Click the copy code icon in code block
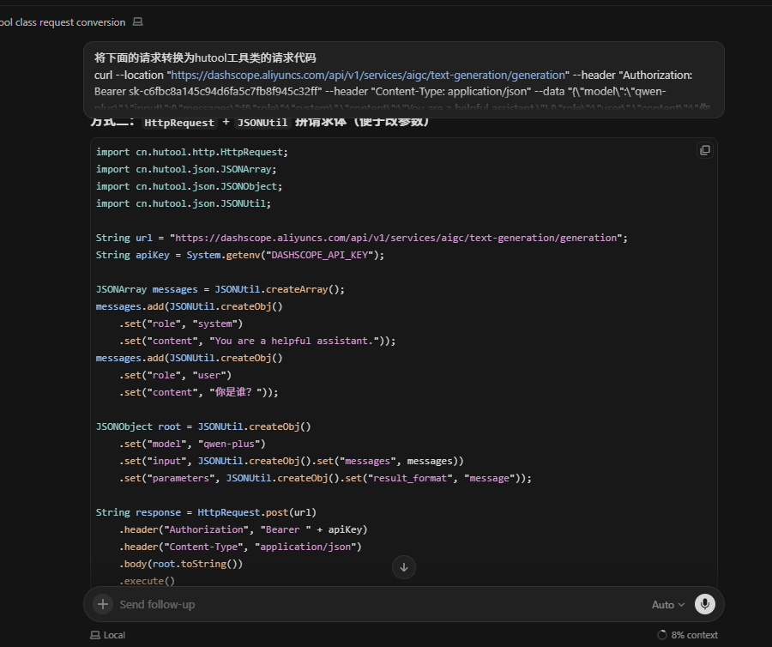Image resolution: width=772 pixels, height=647 pixels. point(705,150)
